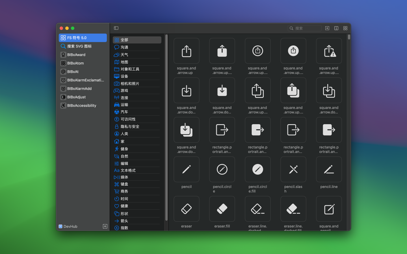
Task: Select BIBxAward in the sidebar
Action: click(83, 55)
